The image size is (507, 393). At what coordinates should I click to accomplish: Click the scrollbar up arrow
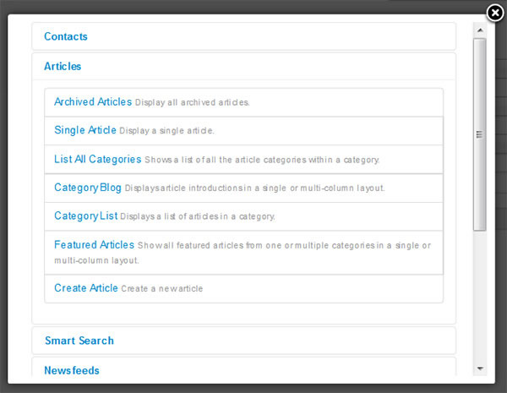[480, 30]
